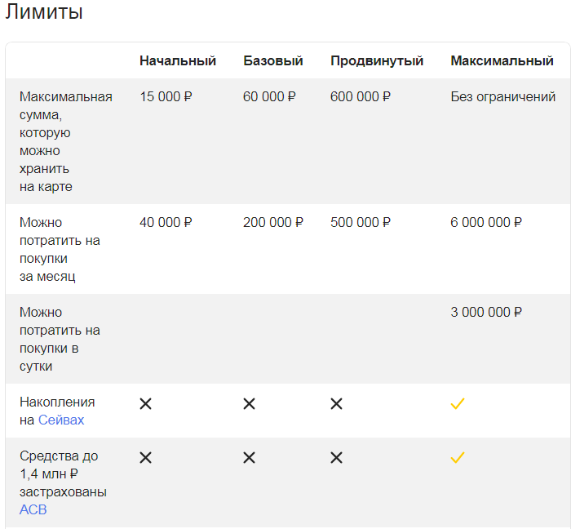Screen dimensions: 571x529
Task: Click the yellow checkmark in АСВ insurance row
Action: (x=458, y=457)
